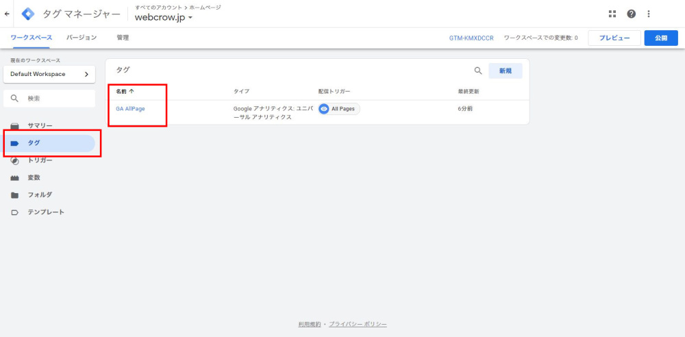Click the すべてのアカウント breadcrumb

[159, 8]
